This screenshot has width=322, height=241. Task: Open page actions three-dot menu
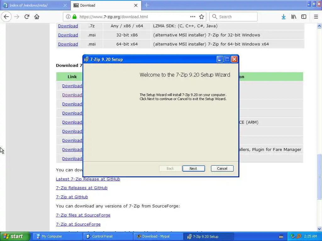pyautogui.click(x=193, y=17)
